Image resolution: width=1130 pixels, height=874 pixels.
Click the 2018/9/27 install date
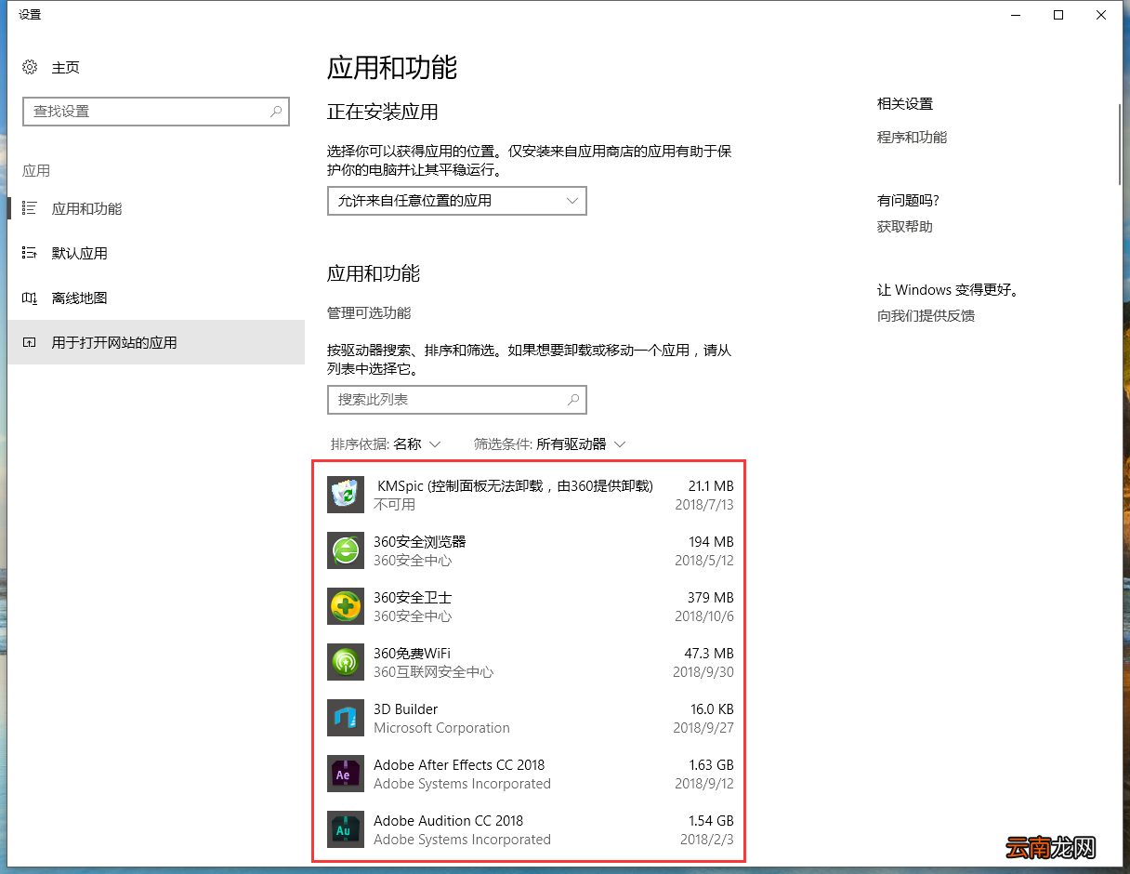click(703, 728)
